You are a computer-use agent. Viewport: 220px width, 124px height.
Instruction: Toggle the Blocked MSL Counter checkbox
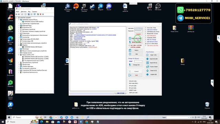[x=146, y=34]
